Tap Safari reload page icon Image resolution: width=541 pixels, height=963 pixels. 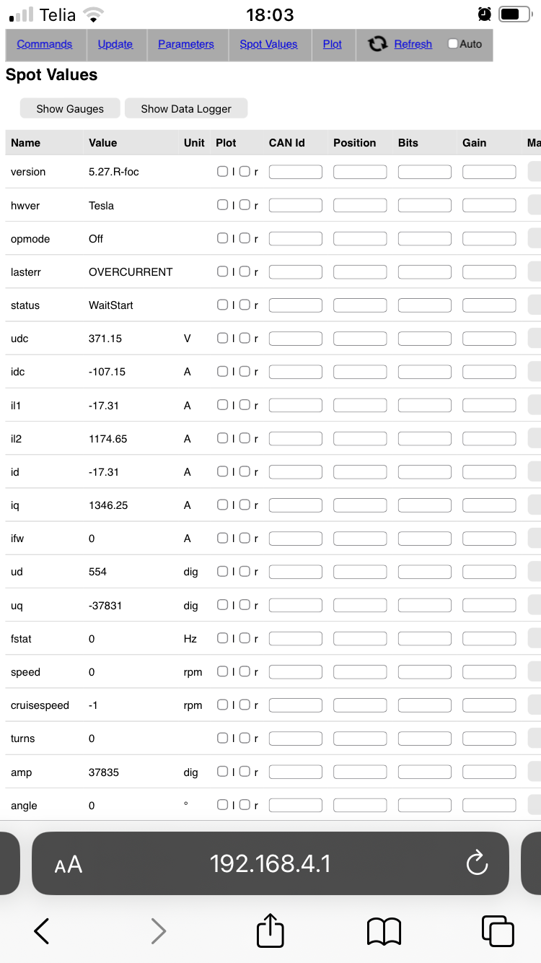pos(477,863)
